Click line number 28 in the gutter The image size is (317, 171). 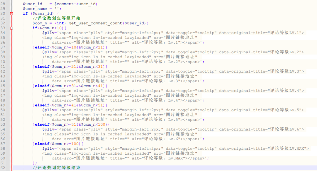(x=3, y=4)
